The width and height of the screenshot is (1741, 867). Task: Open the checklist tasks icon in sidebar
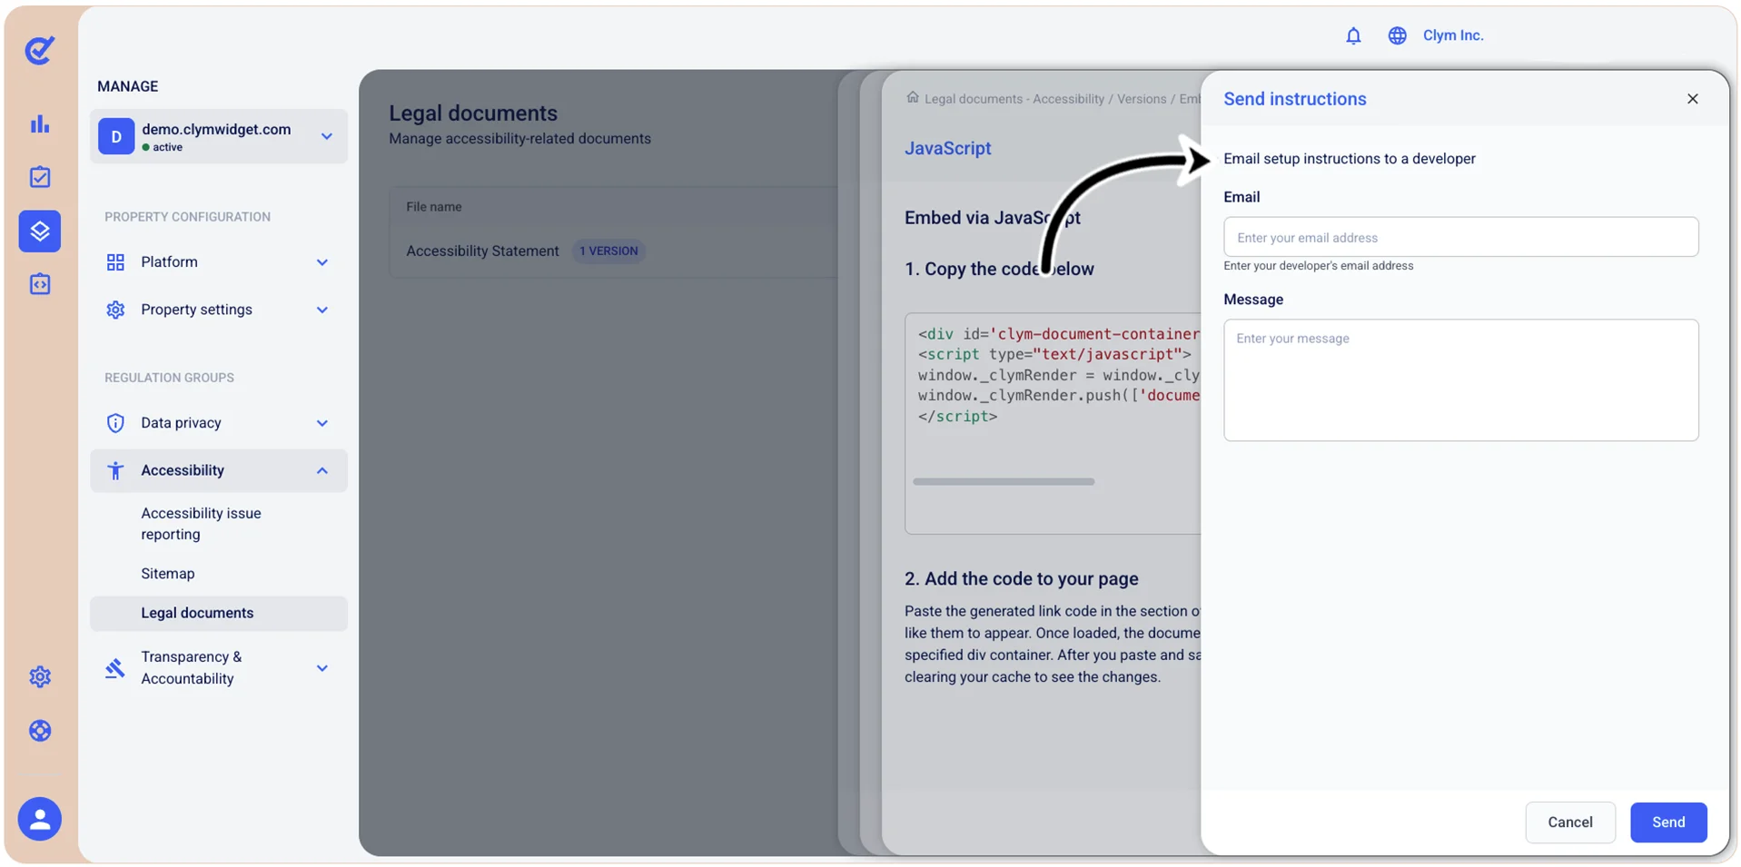(40, 177)
